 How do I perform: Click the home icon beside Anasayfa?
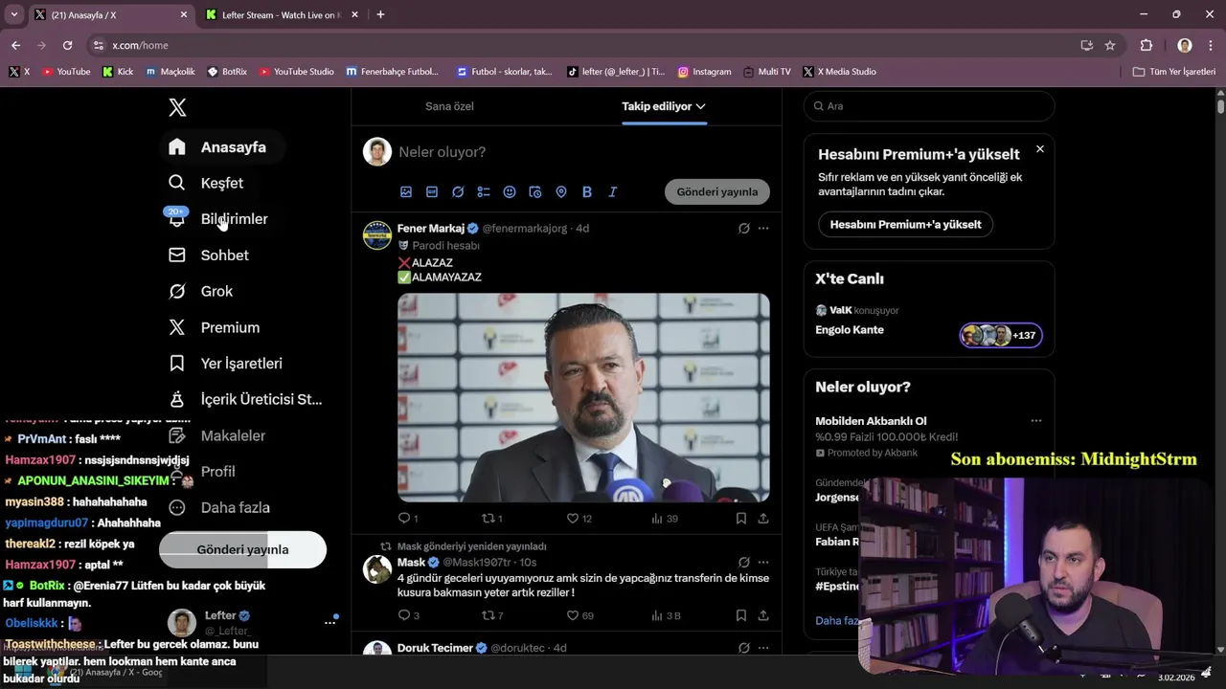[177, 147]
